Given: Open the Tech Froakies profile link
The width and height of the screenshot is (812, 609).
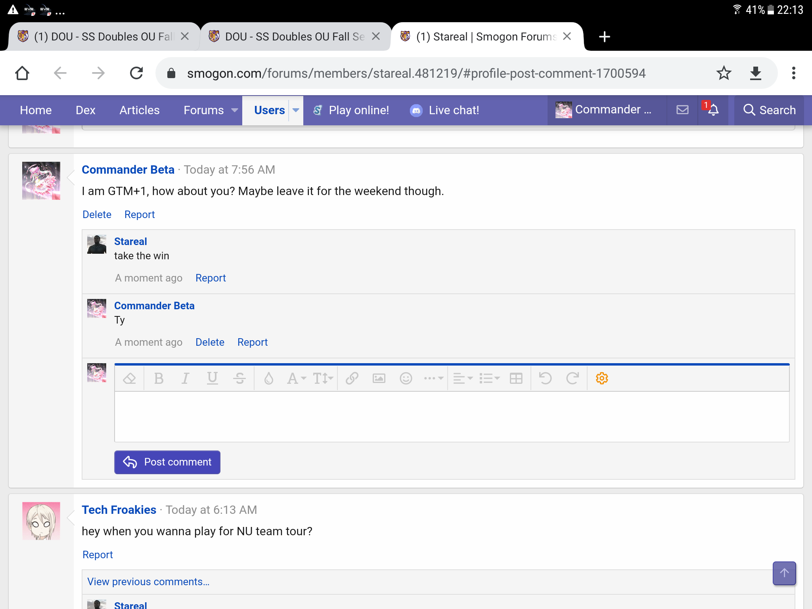Looking at the screenshot, I should [x=119, y=510].
